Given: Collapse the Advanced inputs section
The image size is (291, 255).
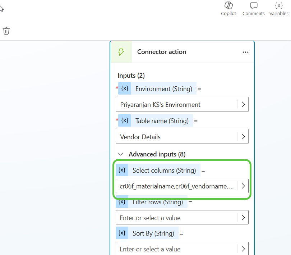Looking at the screenshot, I should [x=121, y=154].
